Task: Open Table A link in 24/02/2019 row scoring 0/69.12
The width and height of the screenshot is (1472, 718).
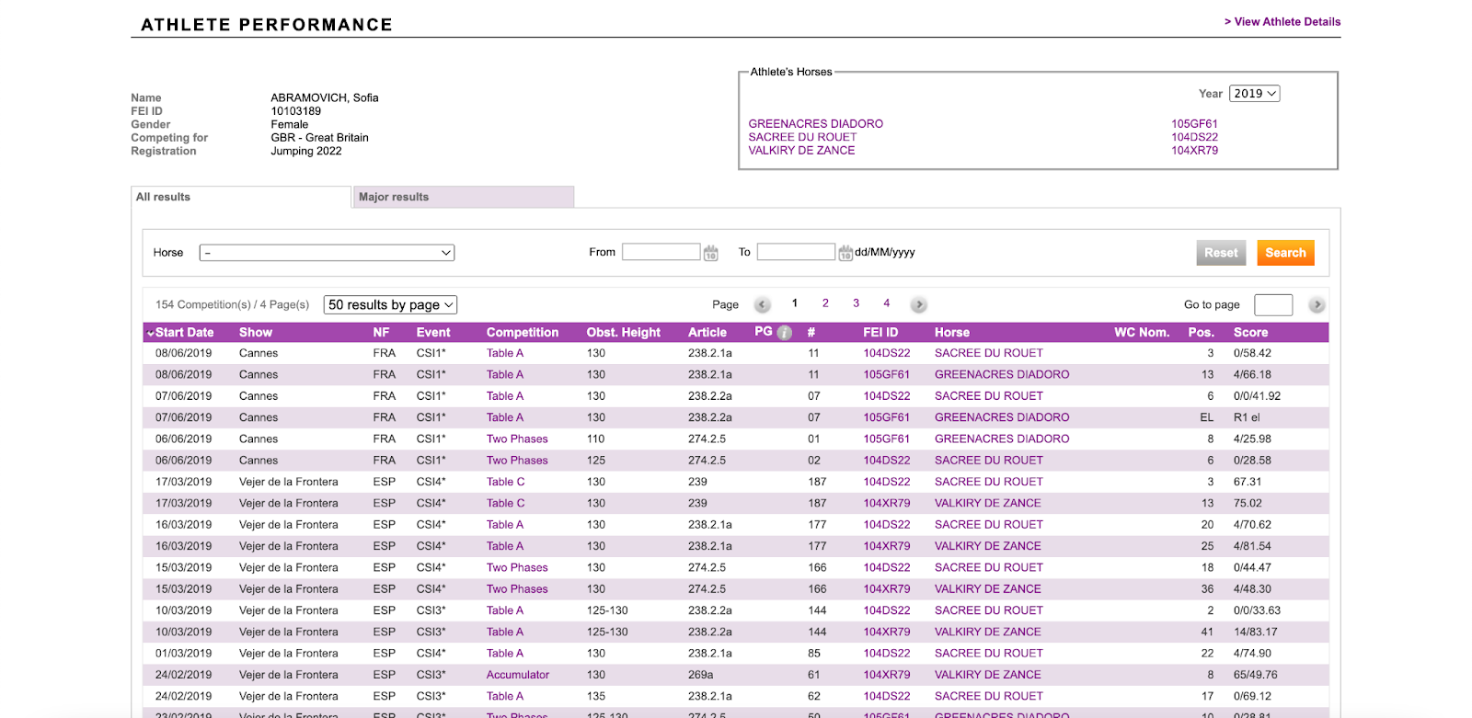Action: pyautogui.click(x=505, y=697)
